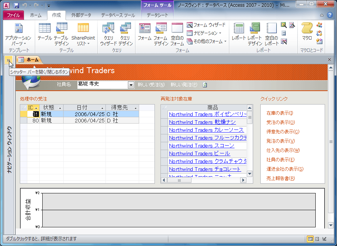Select order row with ID 80
This screenshot has width=337, height=246.
(80, 121)
